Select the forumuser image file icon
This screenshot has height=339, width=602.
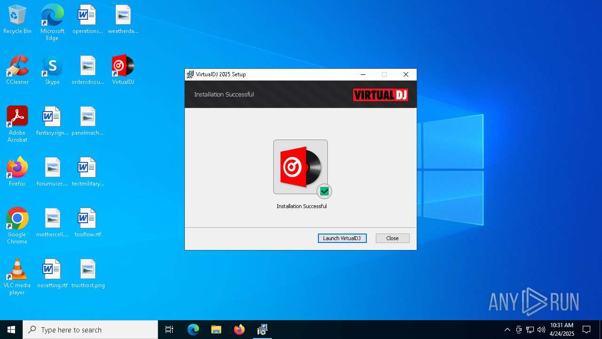pos(52,172)
